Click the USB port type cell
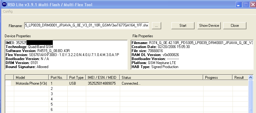The height and width of the screenshot is (113, 256). click(77, 83)
